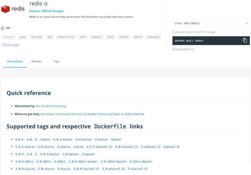Click the Redis key-value store description text
The height and width of the screenshot is (175, 251).
(81, 17)
